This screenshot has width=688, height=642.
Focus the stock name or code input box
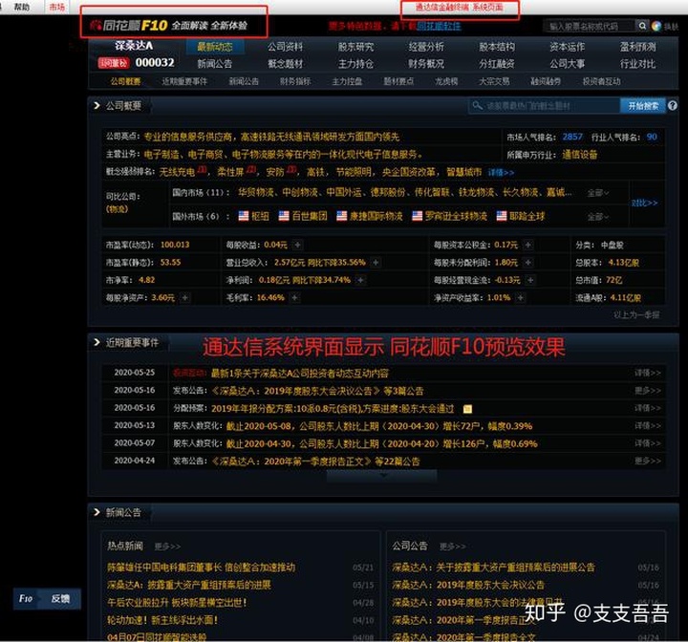(x=589, y=27)
